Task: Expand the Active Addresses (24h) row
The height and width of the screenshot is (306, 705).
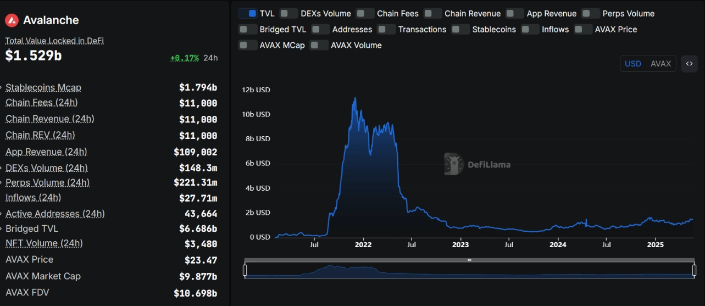Action: coord(2,214)
